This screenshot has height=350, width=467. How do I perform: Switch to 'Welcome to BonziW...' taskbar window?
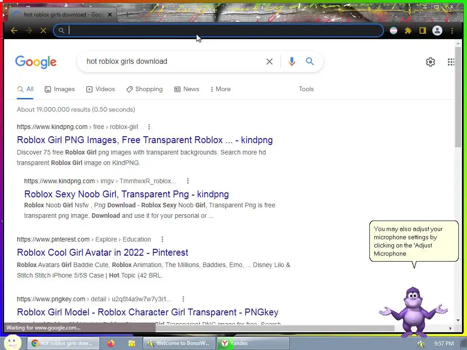coord(179,343)
